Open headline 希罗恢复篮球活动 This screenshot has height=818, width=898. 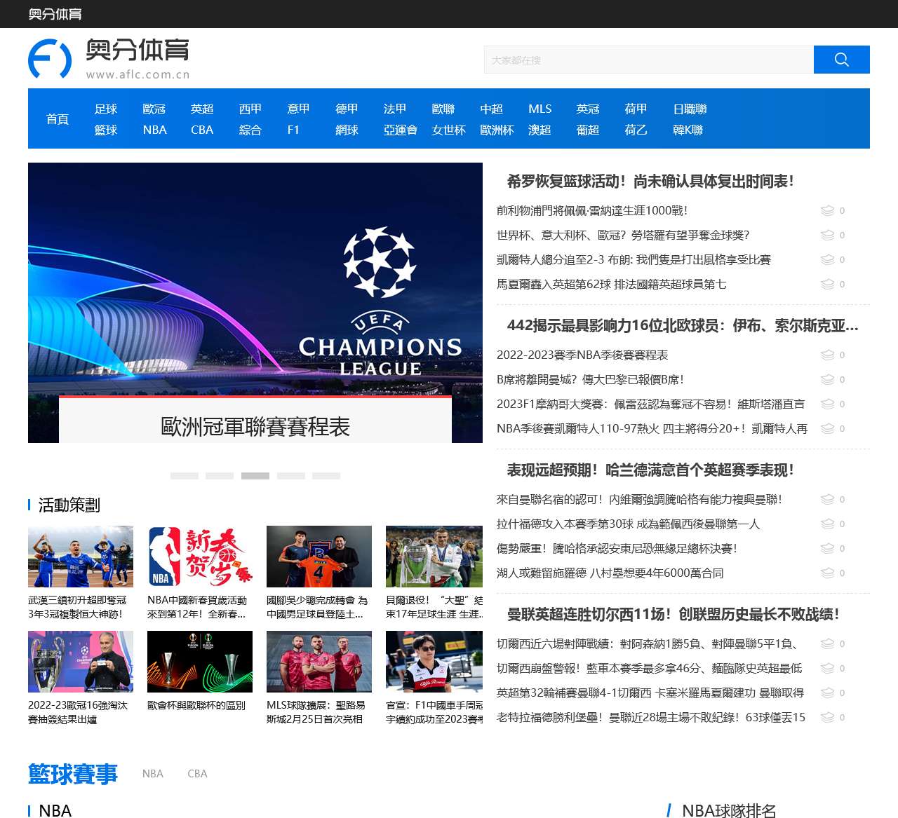[650, 182]
